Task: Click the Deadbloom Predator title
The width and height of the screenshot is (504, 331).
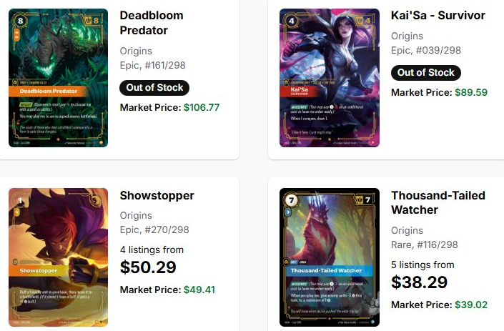Action: point(152,23)
